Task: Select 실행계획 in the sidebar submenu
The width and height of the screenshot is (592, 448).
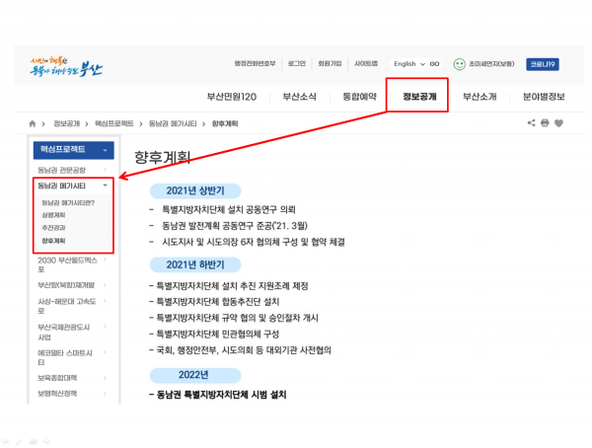Action: tap(52, 214)
